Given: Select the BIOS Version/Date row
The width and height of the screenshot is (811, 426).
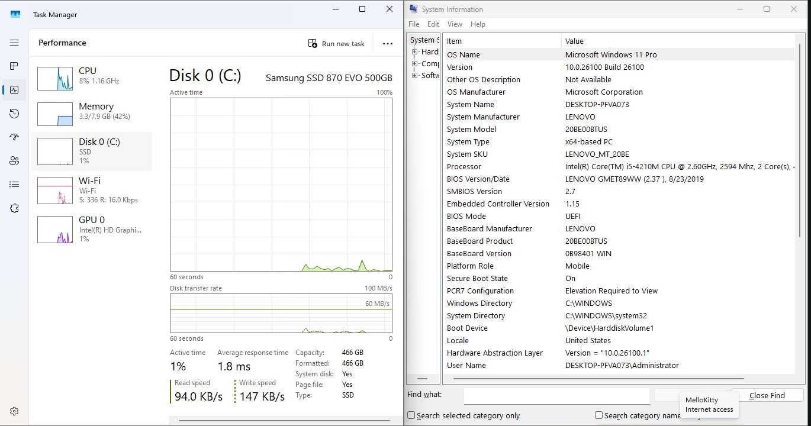Looking at the screenshot, I should [x=619, y=179].
